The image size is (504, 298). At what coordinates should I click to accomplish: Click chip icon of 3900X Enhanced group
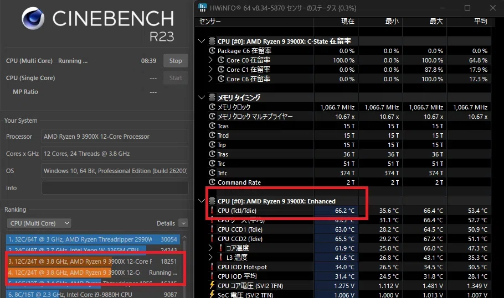[x=212, y=201]
